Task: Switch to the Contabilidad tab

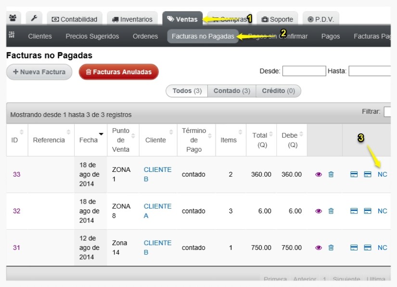Action: coord(75,19)
